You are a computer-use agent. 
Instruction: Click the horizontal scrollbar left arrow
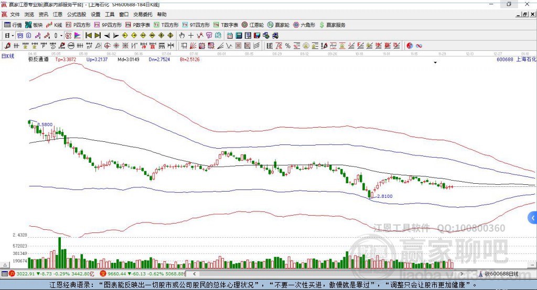click(194, 274)
